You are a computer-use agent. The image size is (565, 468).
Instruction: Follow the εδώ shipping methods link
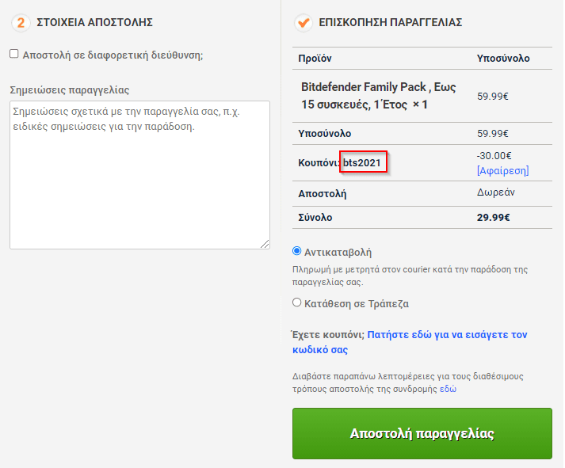pyautogui.click(x=448, y=389)
